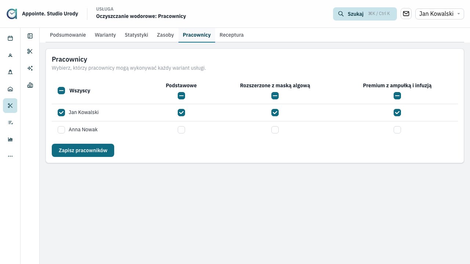This screenshot has height=264, width=470.
Task: Uncheck Jan Kowalski's Premium checkbox
Action: pyautogui.click(x=397, y=113)
